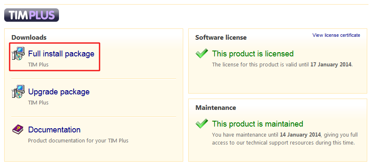Click the TIM Plus logo
The width and height of the screenshot is (371, 165).
[x=31, y=15]
